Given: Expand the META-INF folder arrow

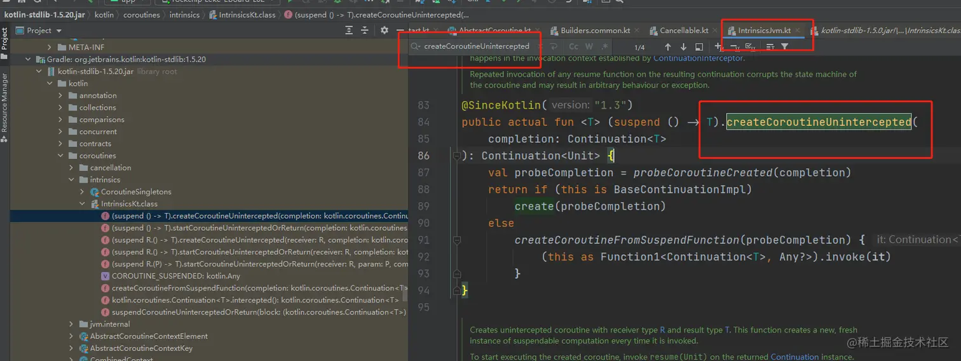Looking at the screenshot, I should tap(50, 47).
